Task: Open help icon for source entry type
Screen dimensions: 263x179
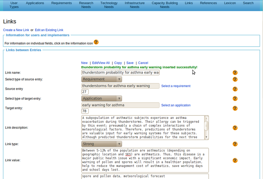Action: tap(235, 79)
